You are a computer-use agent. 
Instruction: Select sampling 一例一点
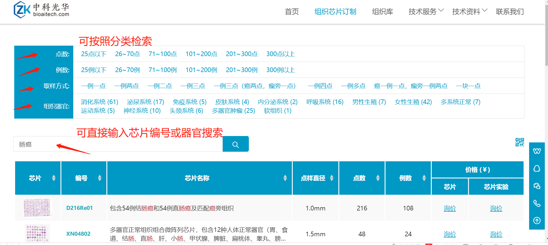coord(93,86)
